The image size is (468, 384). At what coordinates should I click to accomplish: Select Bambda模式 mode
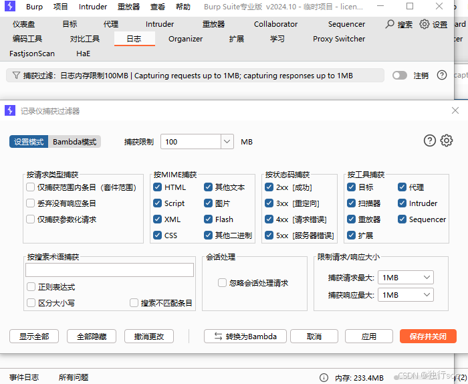75,142
